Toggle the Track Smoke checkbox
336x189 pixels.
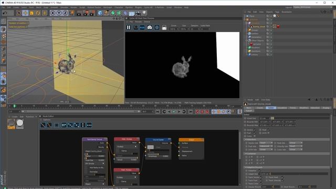(x=261, y=177)
